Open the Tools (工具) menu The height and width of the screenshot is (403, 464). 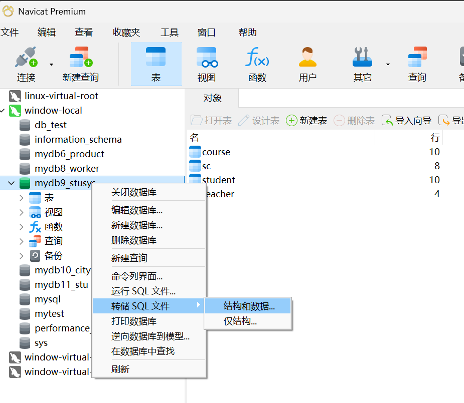click(x=169, y=32)
